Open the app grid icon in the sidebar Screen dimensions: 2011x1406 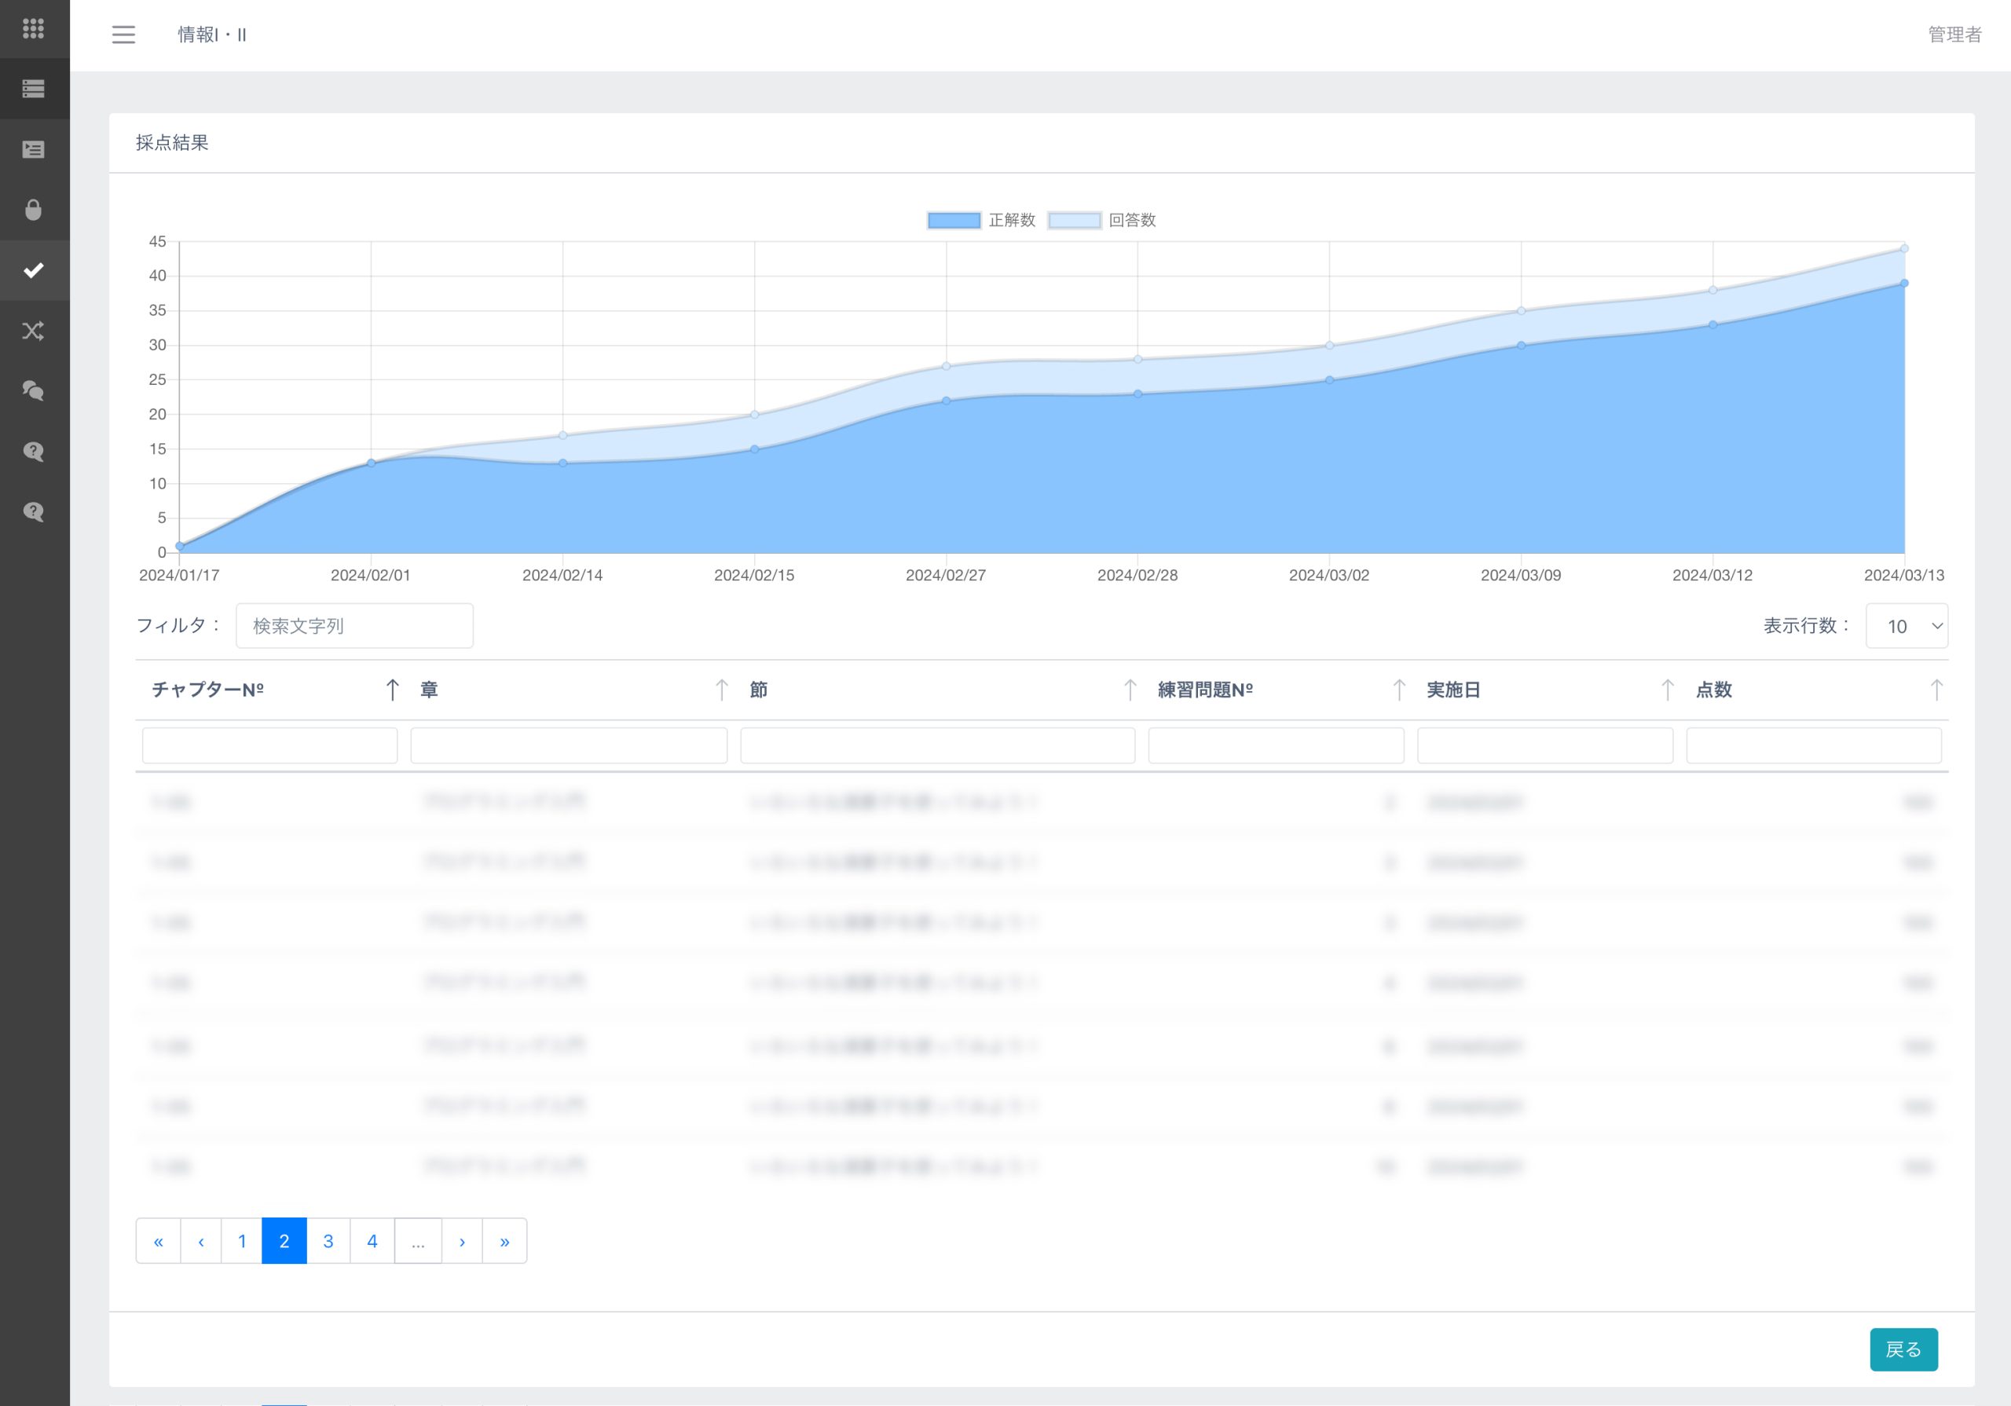(33, 29)
